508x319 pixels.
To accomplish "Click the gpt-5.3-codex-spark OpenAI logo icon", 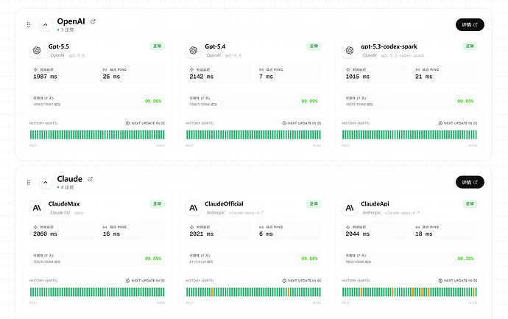I will [x=350, y=50].
